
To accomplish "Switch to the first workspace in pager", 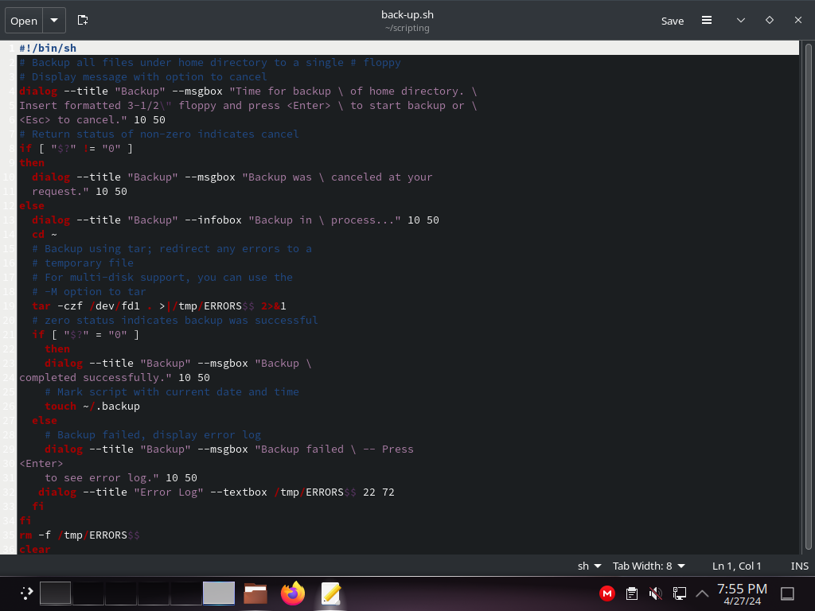I will click(x=56, y=593).
